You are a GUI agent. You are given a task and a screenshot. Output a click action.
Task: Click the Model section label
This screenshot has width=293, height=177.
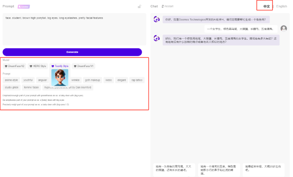(6, 60)
